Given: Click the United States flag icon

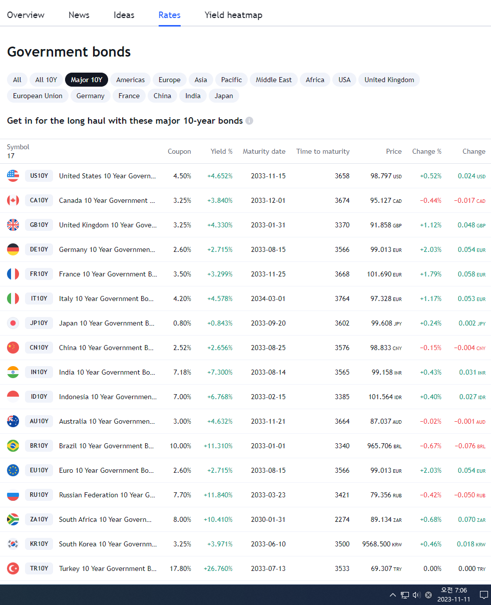Looking at the screenshot, I should pyautogui.click(x=13, y=176).
